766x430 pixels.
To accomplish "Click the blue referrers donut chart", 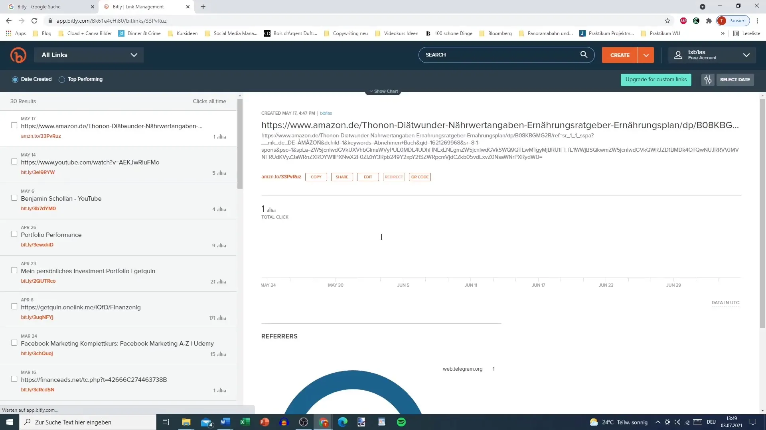I will 353,392.
